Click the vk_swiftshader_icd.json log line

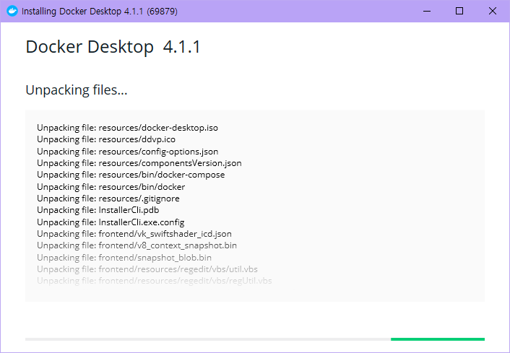point(134,234)
